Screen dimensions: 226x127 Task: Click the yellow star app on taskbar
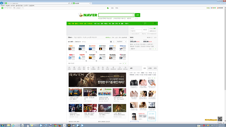(x=69, y=125)
